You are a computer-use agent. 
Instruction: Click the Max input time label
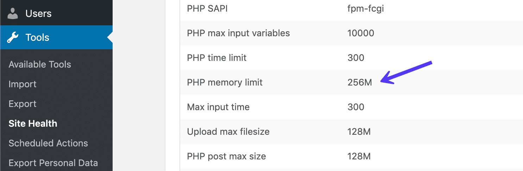click(x=218, y=107)
